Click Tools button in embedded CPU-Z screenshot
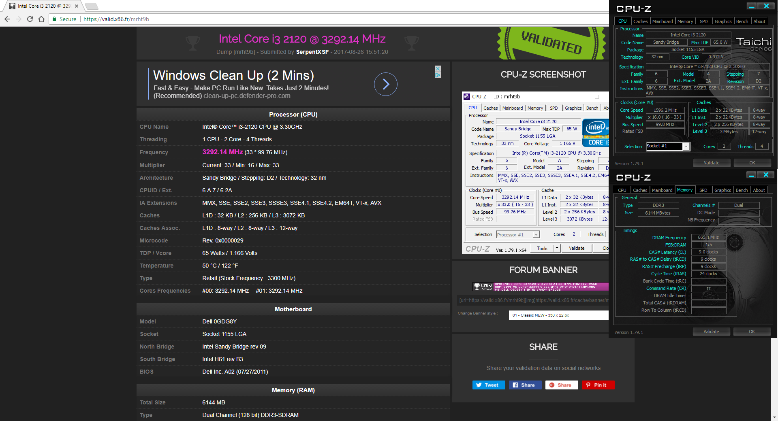 [542, 248]
